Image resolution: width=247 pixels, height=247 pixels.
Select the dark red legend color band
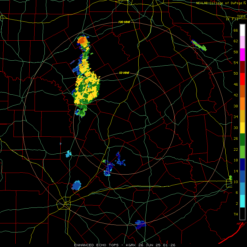point(242,67)
